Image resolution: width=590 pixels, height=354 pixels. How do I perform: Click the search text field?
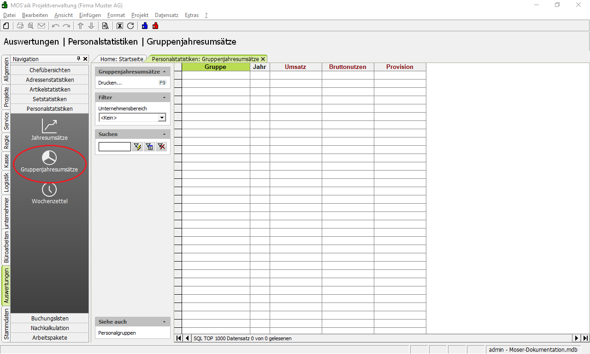pyautogui.click(x=115, y=147)
